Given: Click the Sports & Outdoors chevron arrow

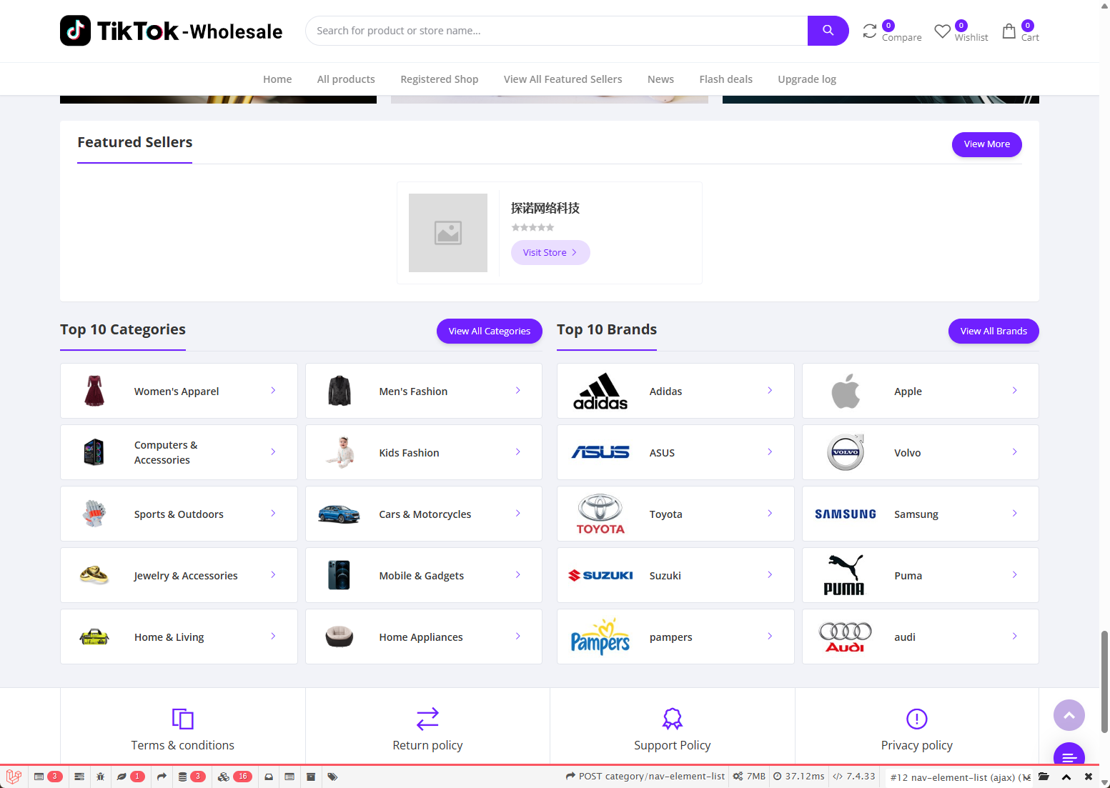Looking at the screenshot, I should [273, 514].
